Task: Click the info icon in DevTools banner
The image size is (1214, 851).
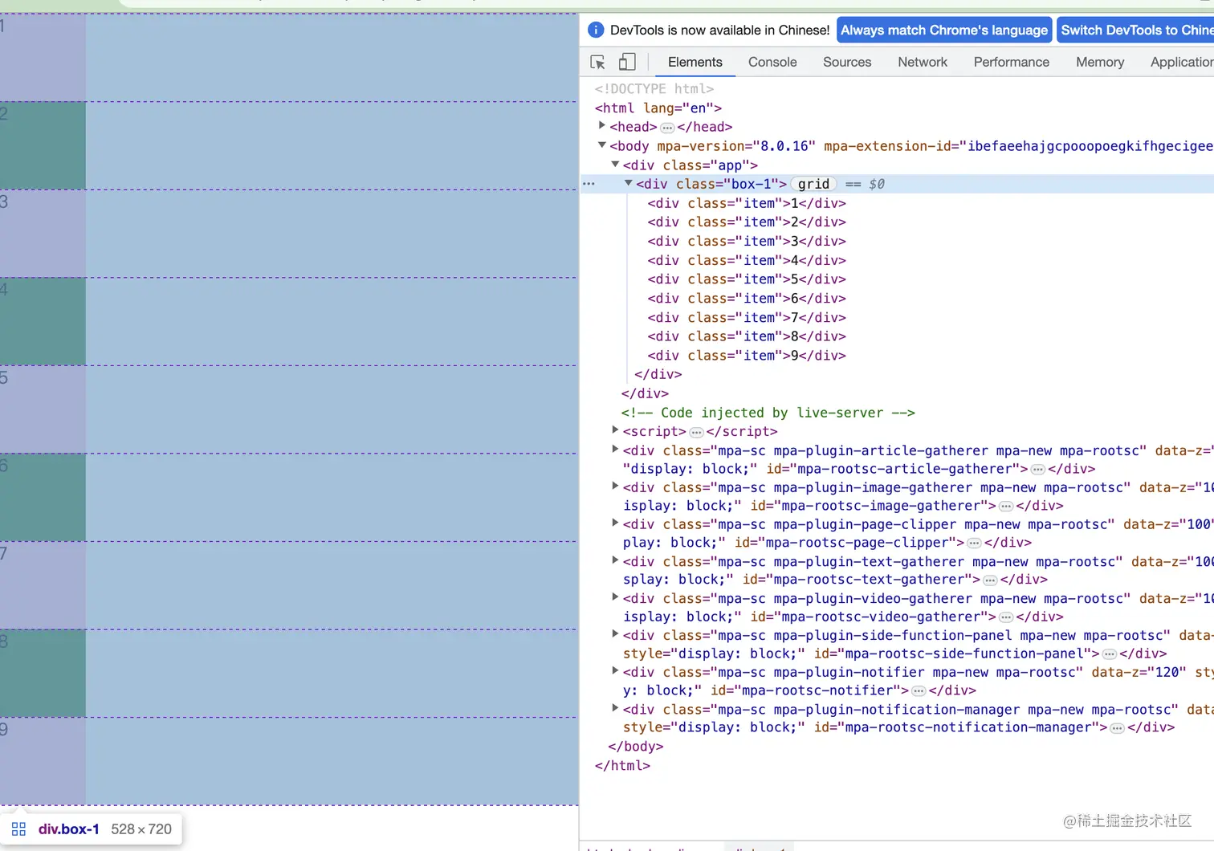Action: [x=596, y=31]
